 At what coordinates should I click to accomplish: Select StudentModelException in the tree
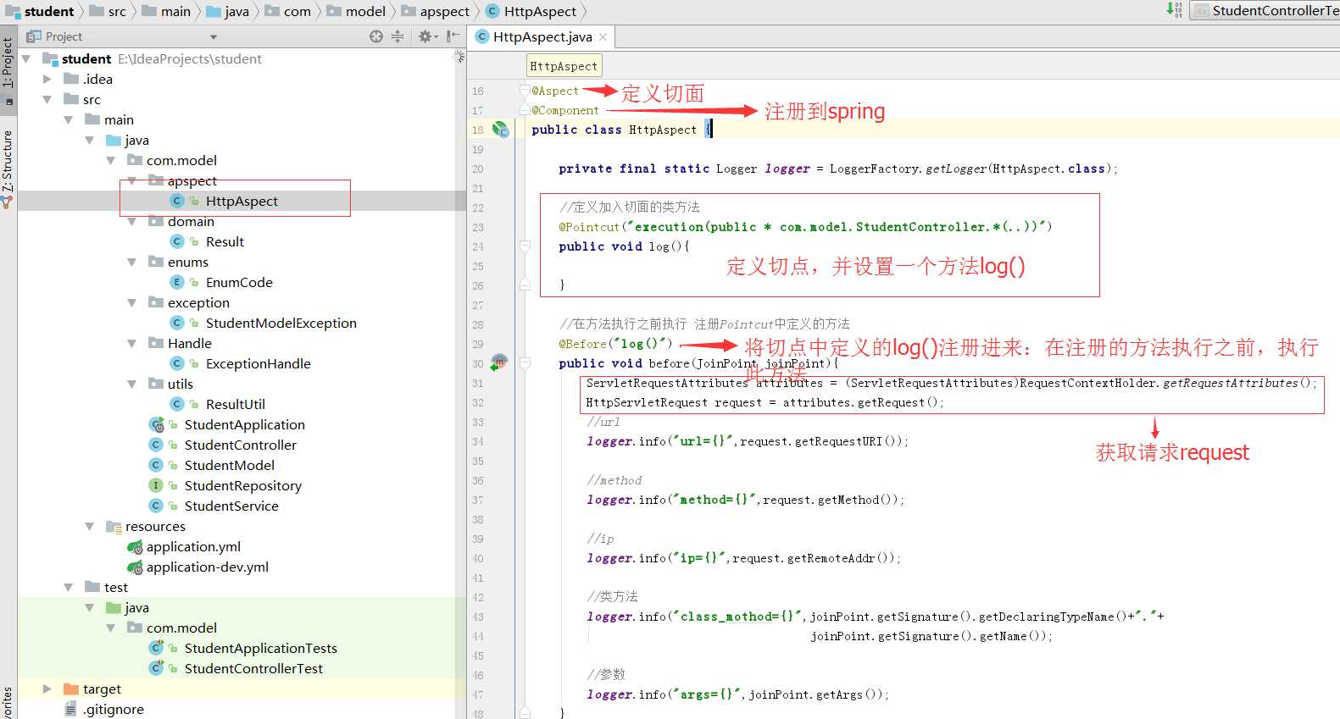pyautogui.click(x=281, y=323)
